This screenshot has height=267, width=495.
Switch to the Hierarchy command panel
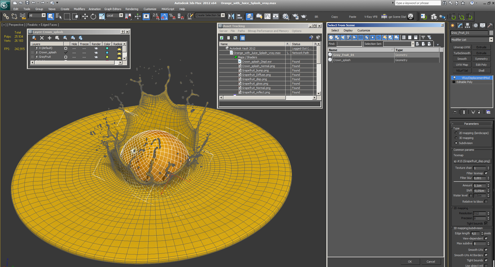coord(468,25)
